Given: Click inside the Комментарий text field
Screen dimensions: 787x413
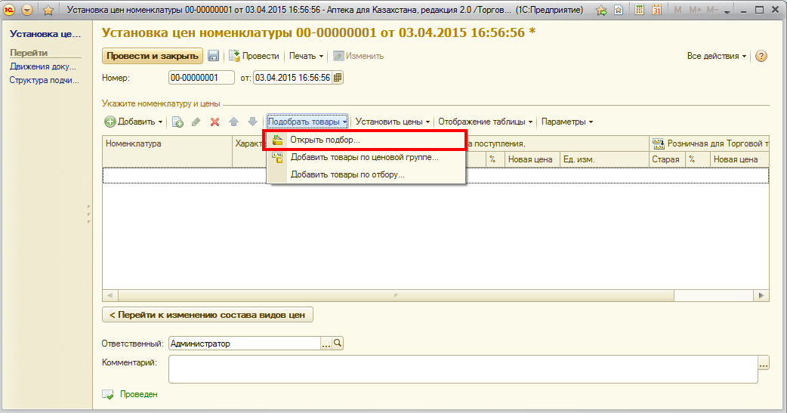Looking at the screenshot, I should coord(462,369).
